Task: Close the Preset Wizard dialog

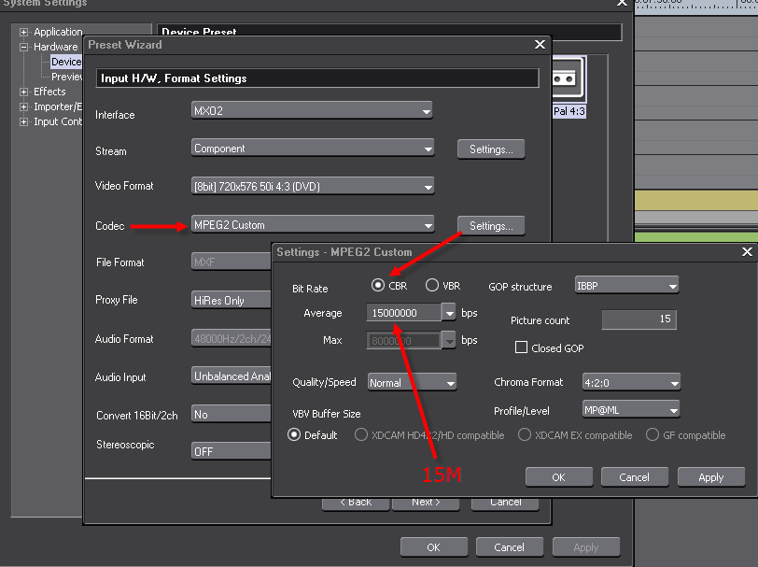Action: (x=540, y=45)
